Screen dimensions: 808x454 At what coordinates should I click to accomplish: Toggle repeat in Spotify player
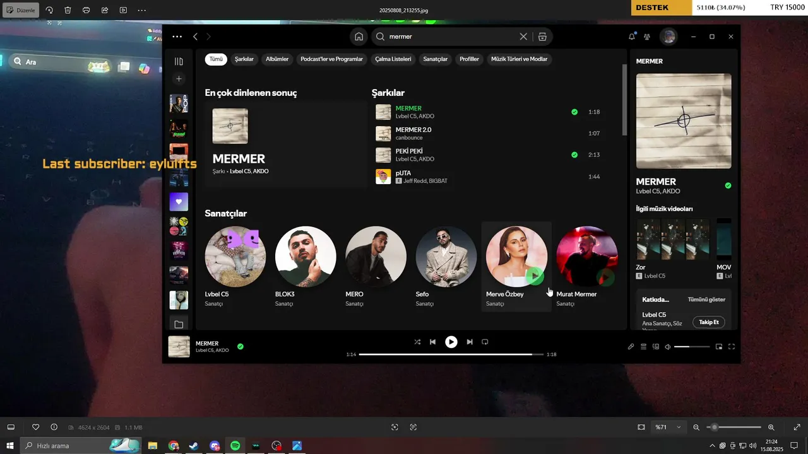pos(485,342)
